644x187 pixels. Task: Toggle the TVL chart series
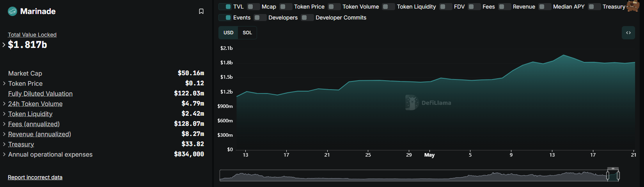(x=225, y=7)
